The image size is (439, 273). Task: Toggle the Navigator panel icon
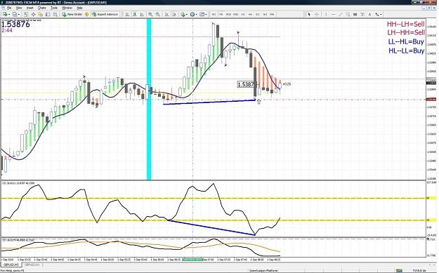pyautogui.click(x=41, y=14)
